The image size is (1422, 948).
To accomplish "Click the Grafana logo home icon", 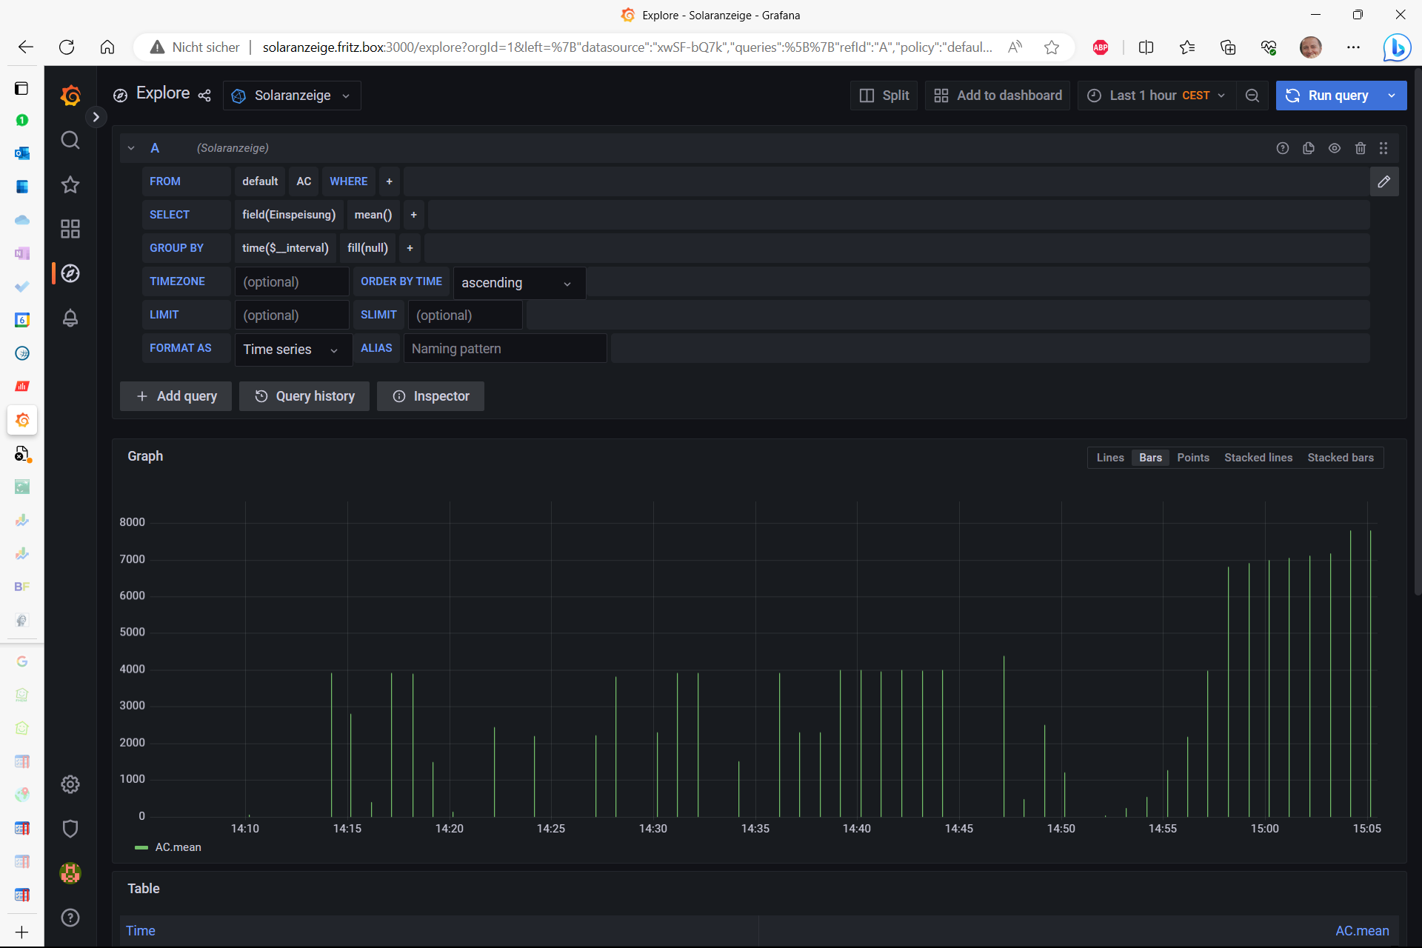I will 70,96.
